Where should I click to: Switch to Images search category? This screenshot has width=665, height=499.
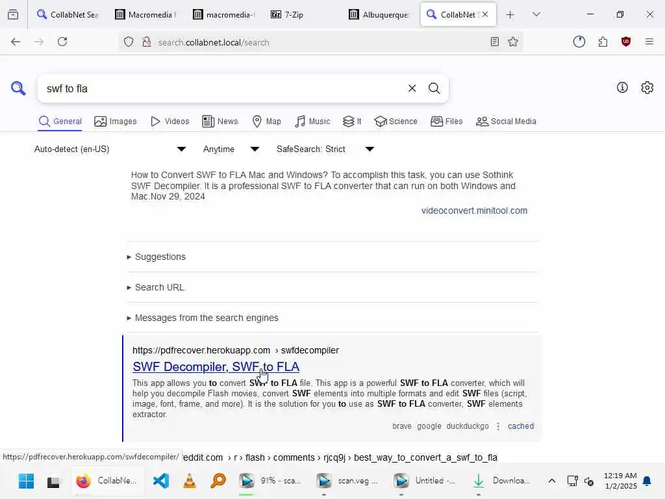coord(116,122)
